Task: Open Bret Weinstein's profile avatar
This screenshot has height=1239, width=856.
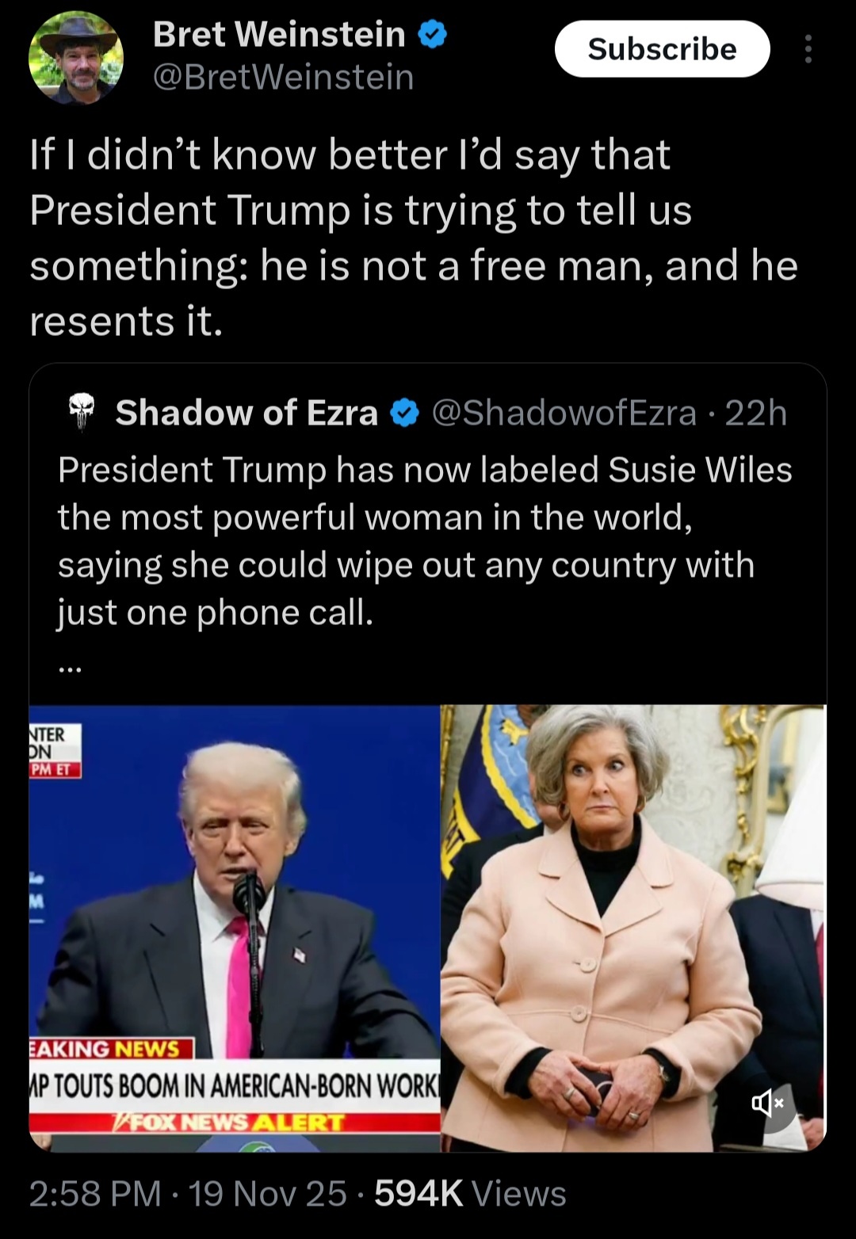Action: click(76, 58)
